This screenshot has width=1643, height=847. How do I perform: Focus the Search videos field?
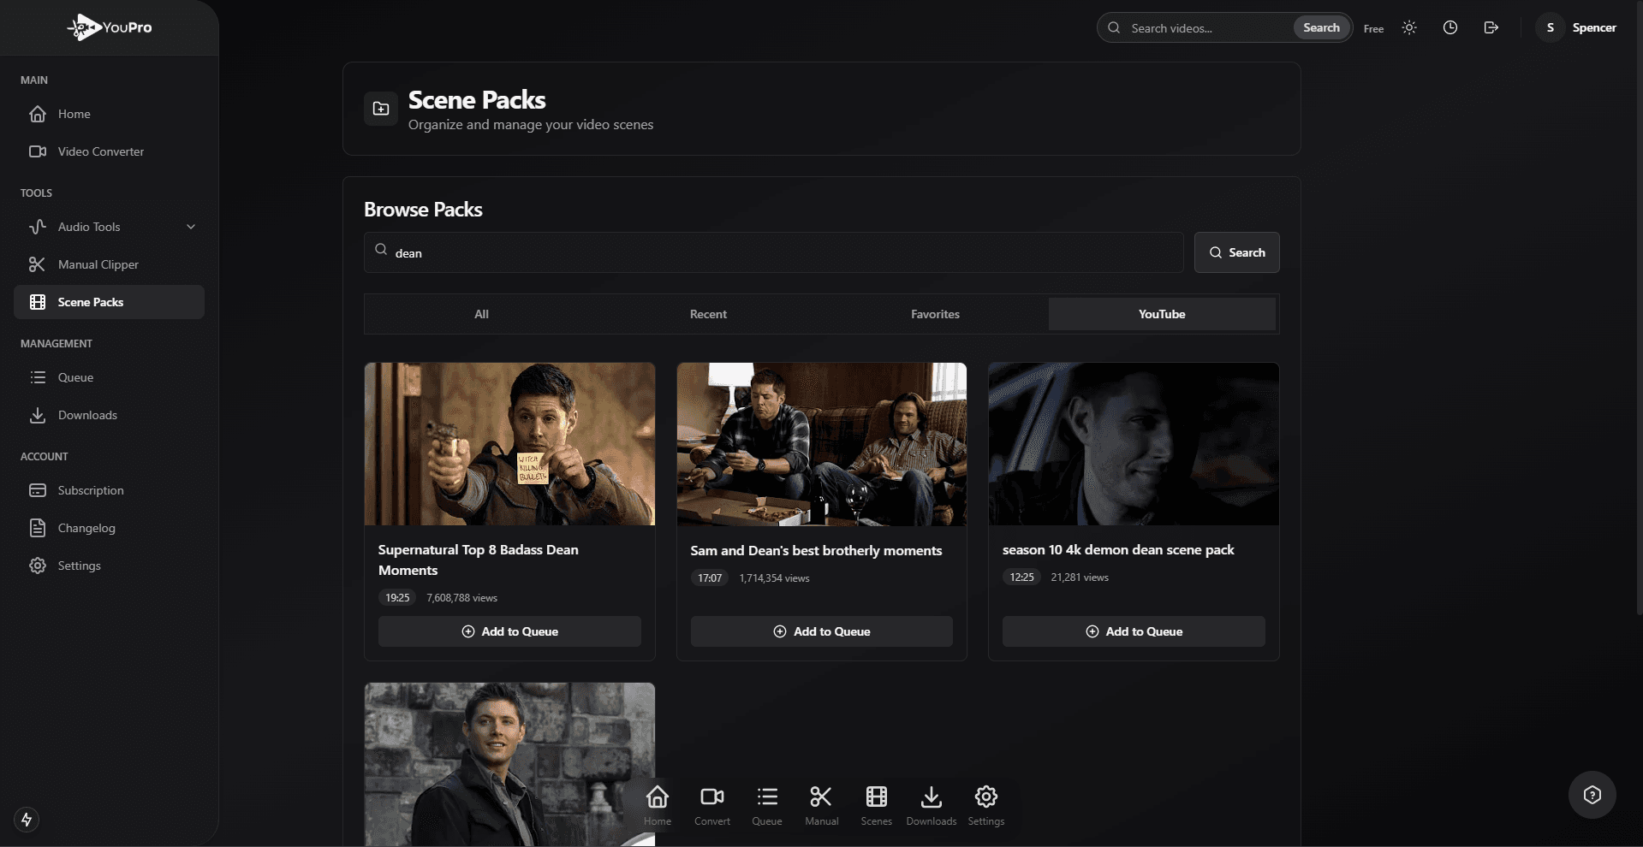point(1208,28)
